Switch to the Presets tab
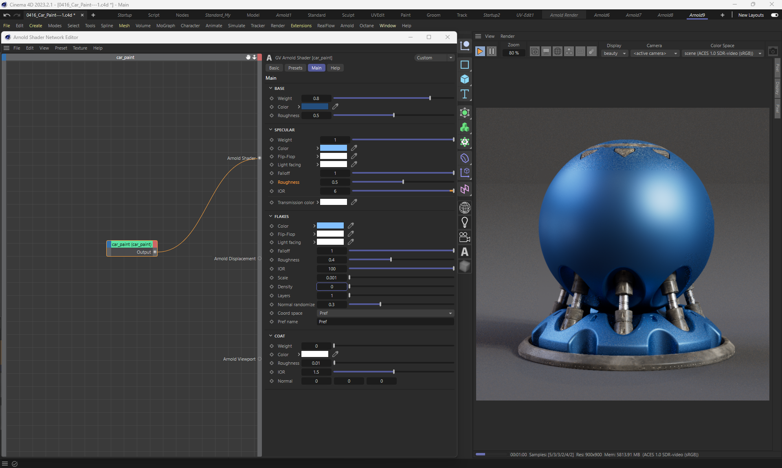Screen dimensions: 782x468 click(x=295, y=68)
